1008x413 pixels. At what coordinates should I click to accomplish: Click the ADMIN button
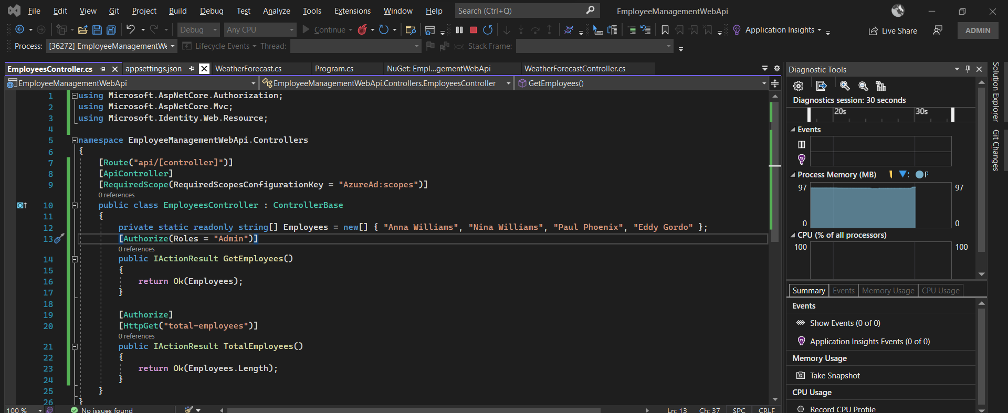click(978, 30)
